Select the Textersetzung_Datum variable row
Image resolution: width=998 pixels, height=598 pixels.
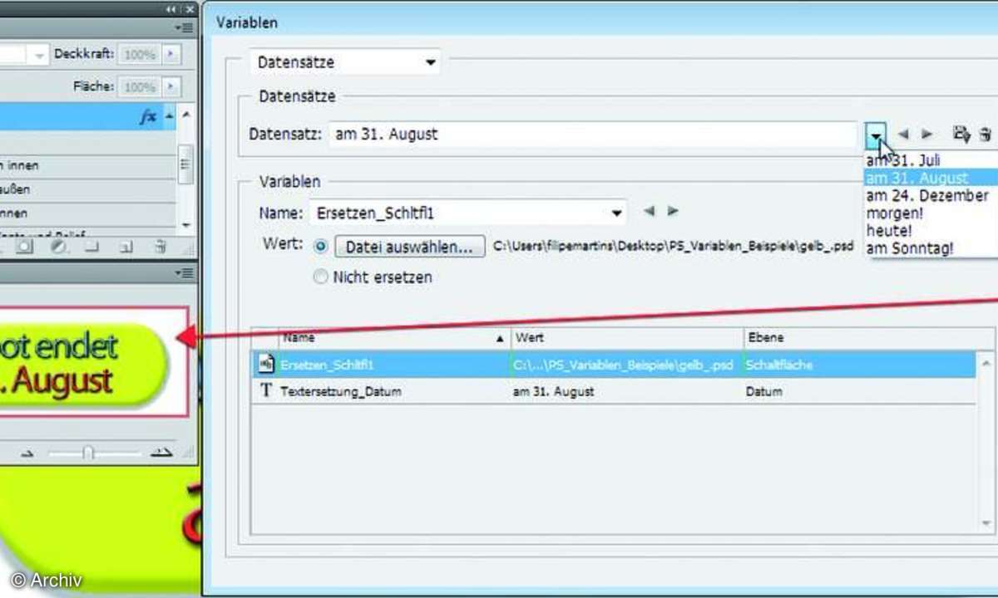tap(614, 391)
